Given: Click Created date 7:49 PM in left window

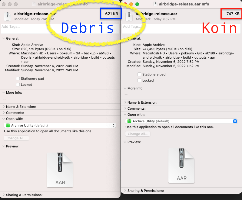Looking at the screenshot, I should [50, 66].
